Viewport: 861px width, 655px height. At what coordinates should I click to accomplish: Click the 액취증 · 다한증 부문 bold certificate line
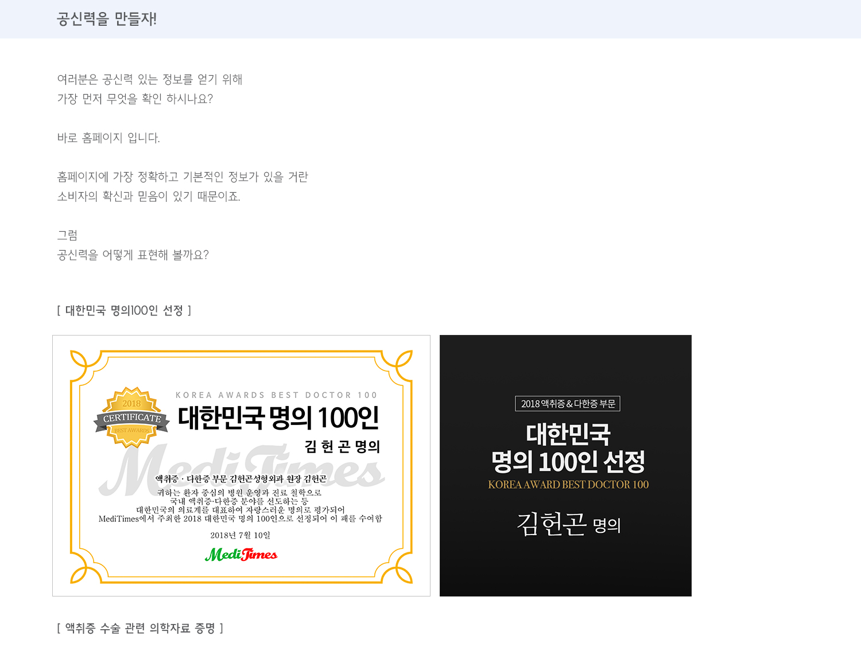point(241,479)
